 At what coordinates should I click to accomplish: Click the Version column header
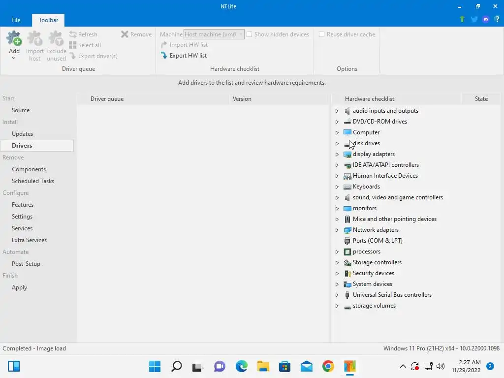pos(280,98)
